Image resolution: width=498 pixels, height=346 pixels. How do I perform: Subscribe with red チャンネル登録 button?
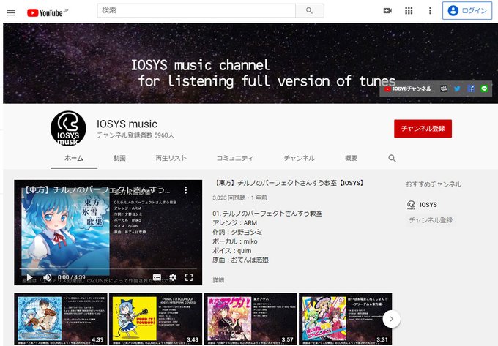(423, 129)
